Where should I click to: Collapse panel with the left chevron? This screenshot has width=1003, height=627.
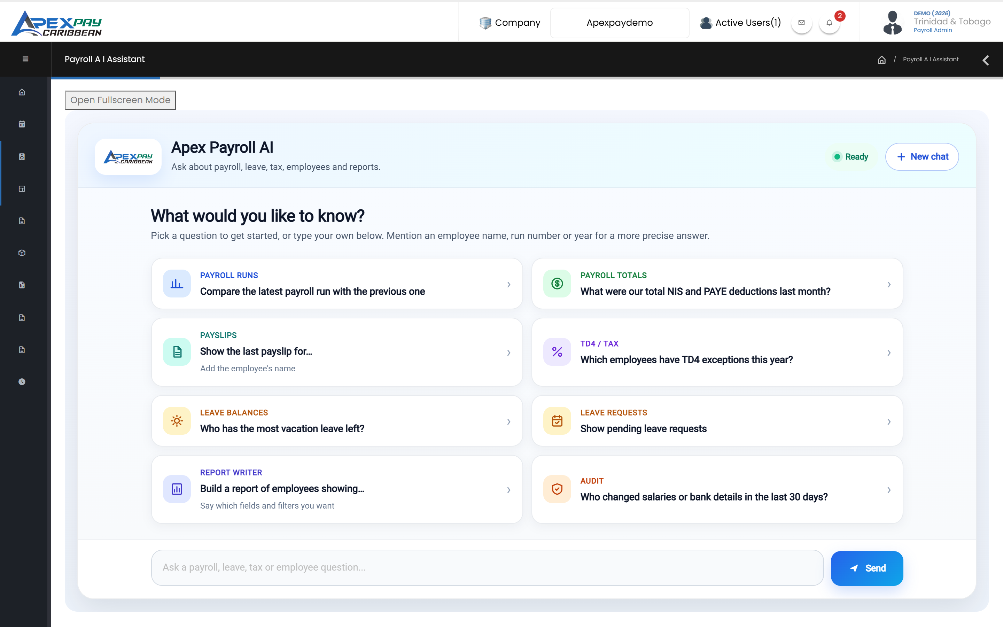986,60
